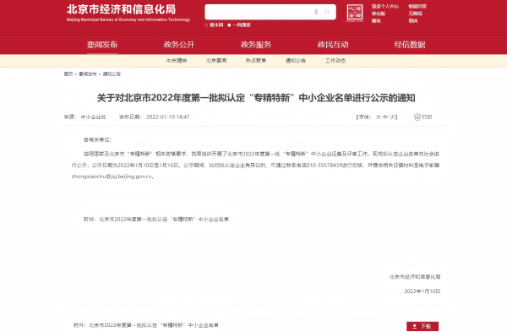Open the 政务公开 navigation menu
Screen dimensions: 507x332
pos(179,45)
